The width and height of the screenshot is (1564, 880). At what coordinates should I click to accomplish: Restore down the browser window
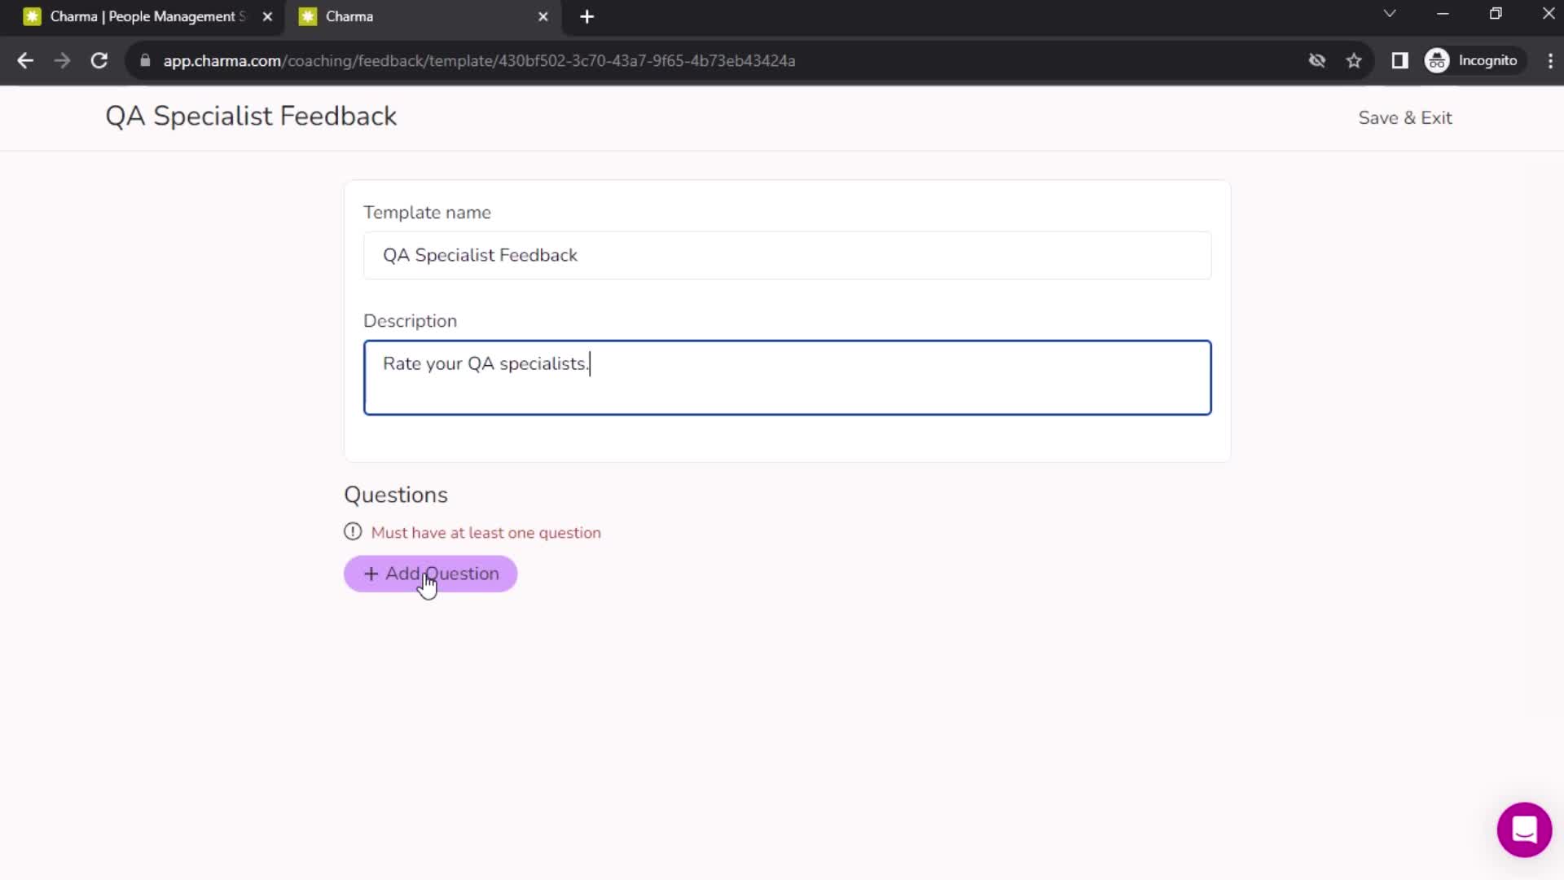click(x=1496, y=14)
